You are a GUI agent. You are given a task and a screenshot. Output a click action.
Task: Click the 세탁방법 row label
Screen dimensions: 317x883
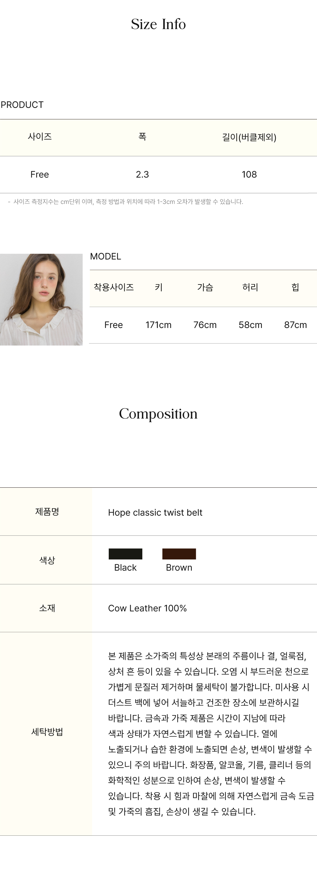click(47, 732)
